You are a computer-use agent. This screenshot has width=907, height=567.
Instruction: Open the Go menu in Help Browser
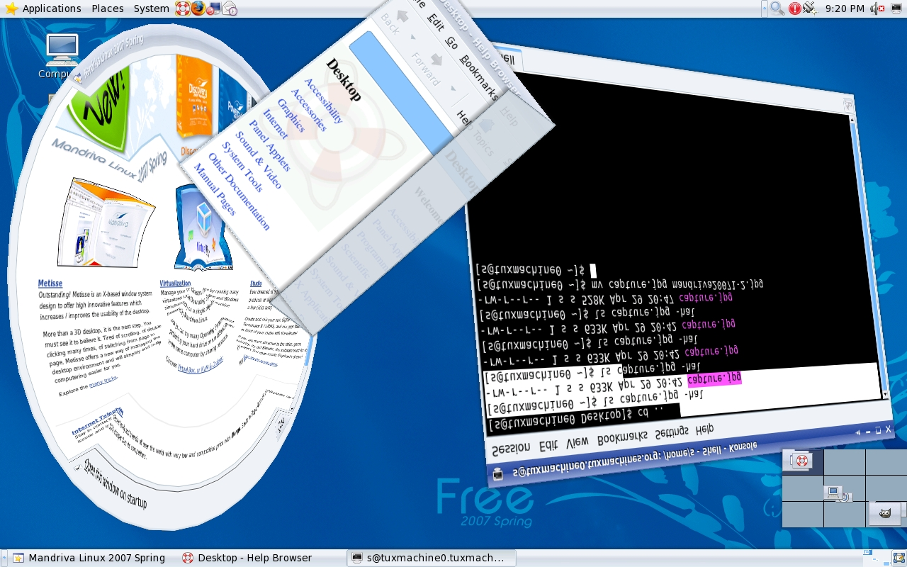click(x=451, y=42)
